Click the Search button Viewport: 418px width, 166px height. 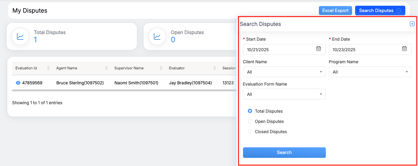click(x=284, y=152)
